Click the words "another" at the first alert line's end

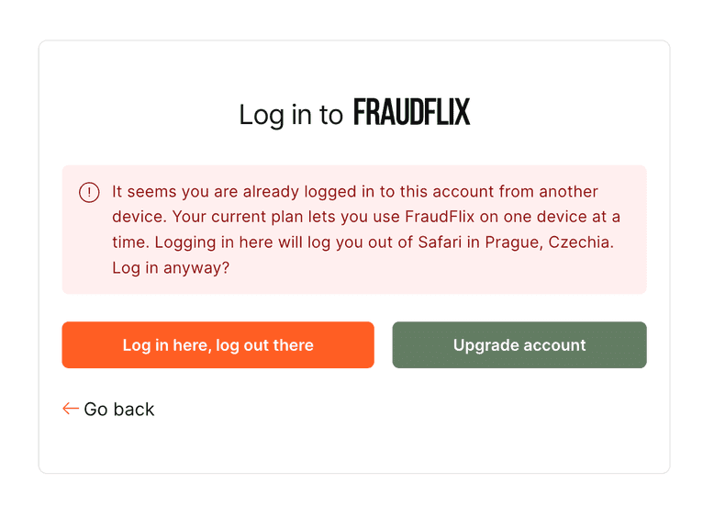pos(568,192)
